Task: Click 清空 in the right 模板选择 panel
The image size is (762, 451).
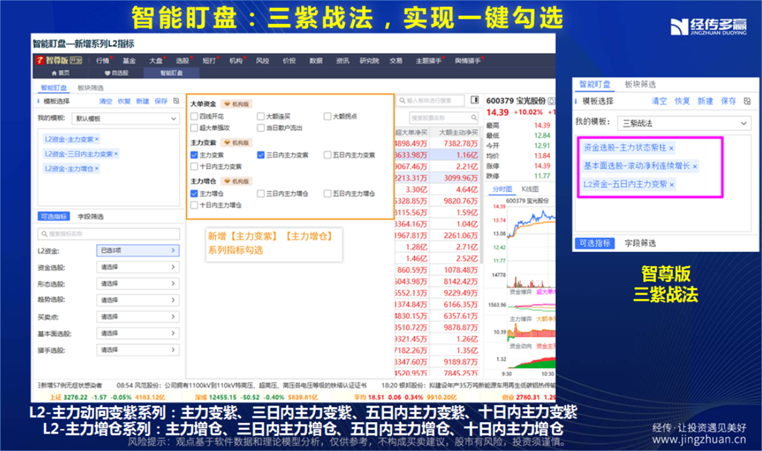Action: tap(659, 101)
